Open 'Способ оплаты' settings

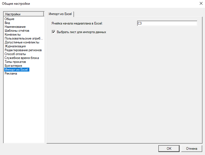click(15, 54)
